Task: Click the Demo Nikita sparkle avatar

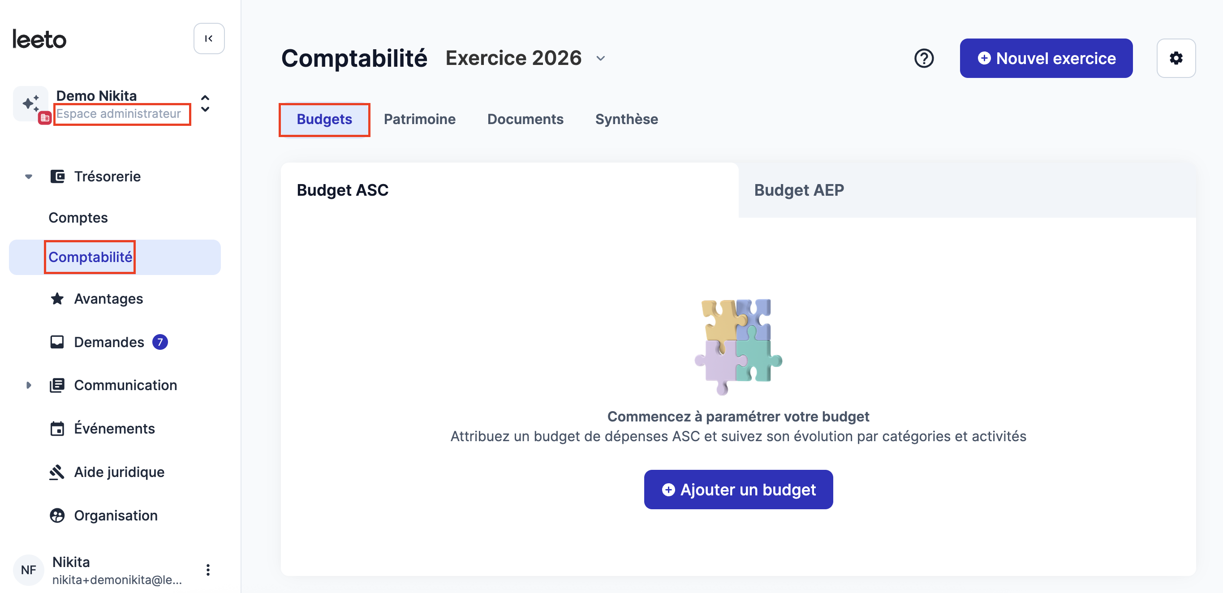Action: coord(31,103)
